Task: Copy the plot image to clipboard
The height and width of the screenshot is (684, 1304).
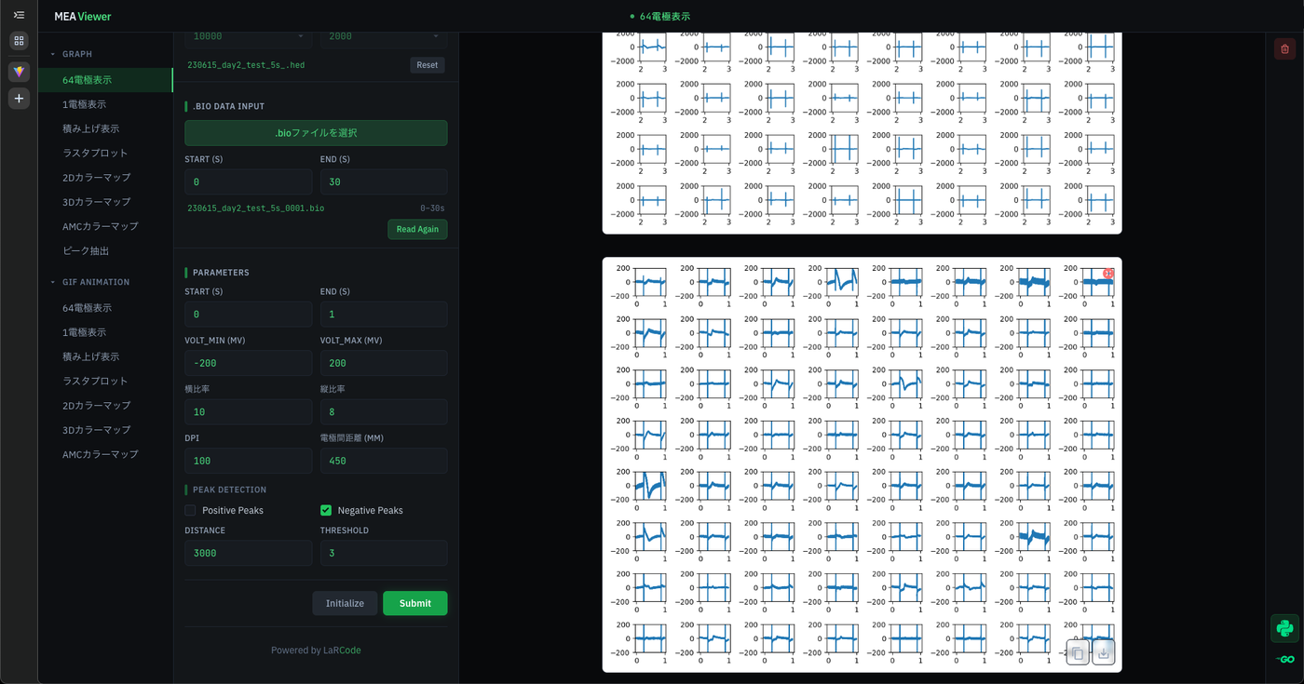Action: [1077, 653]
